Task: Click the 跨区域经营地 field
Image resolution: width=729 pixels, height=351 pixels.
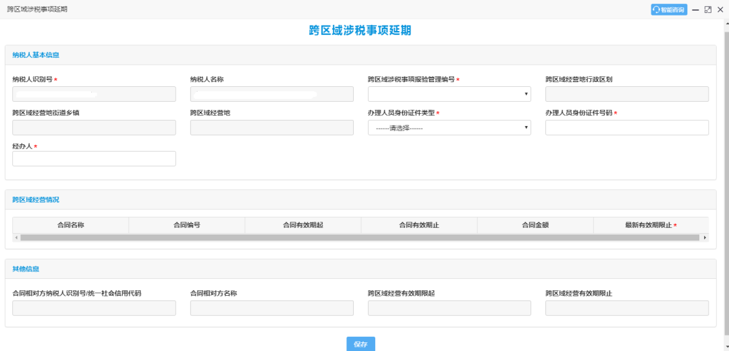Action: pyautogui.click(x=271, y=128)
